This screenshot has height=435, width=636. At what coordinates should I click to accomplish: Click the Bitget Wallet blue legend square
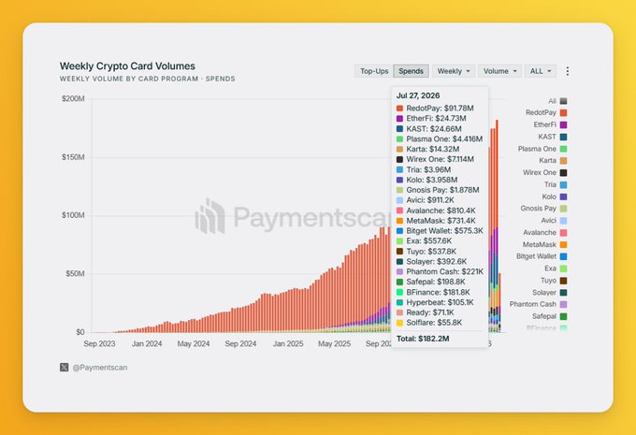pyautogui.click(x=563, y=256)
